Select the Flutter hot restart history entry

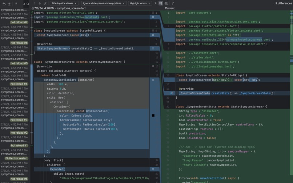16,158
